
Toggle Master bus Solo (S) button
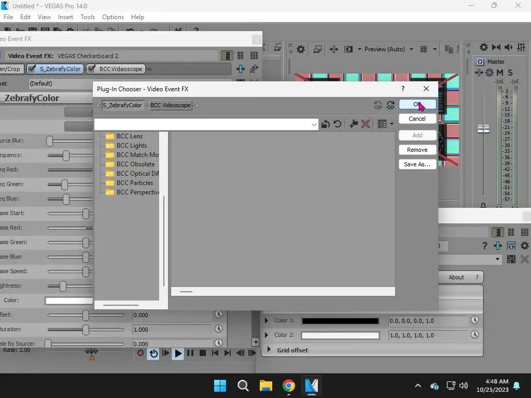tap(510, 73)
